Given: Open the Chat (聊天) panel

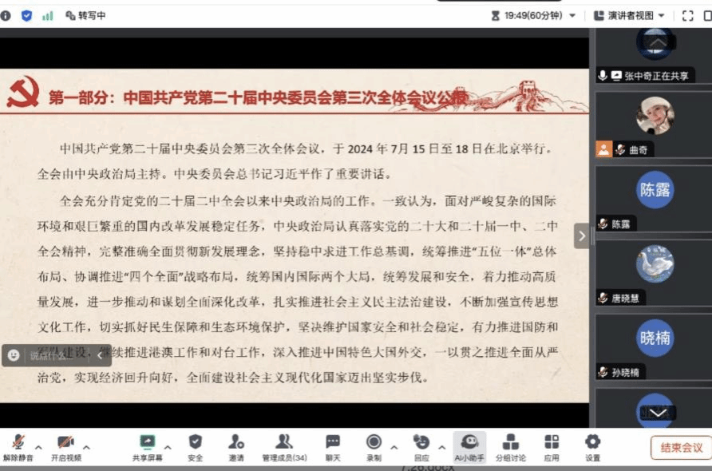Looking at the screenshot, I should coord(333,445).
